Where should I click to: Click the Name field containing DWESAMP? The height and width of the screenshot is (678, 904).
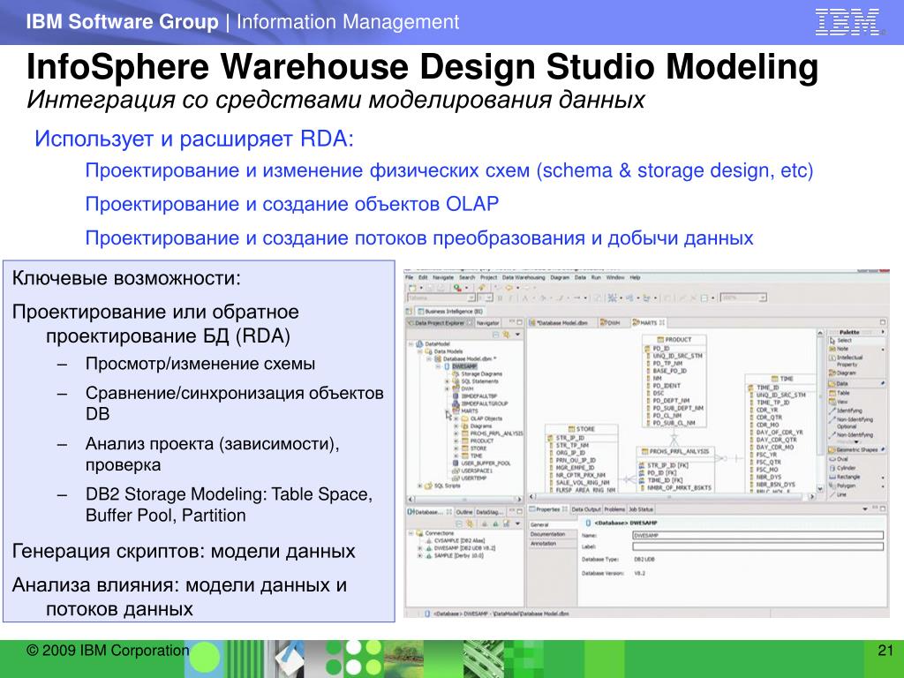[x=757, y=535]
